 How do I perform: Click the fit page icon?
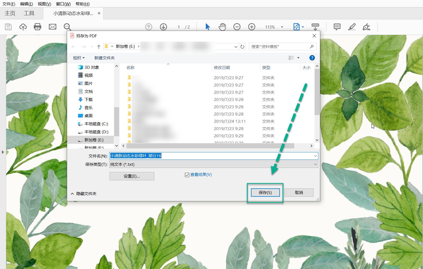tap(296, 27)
